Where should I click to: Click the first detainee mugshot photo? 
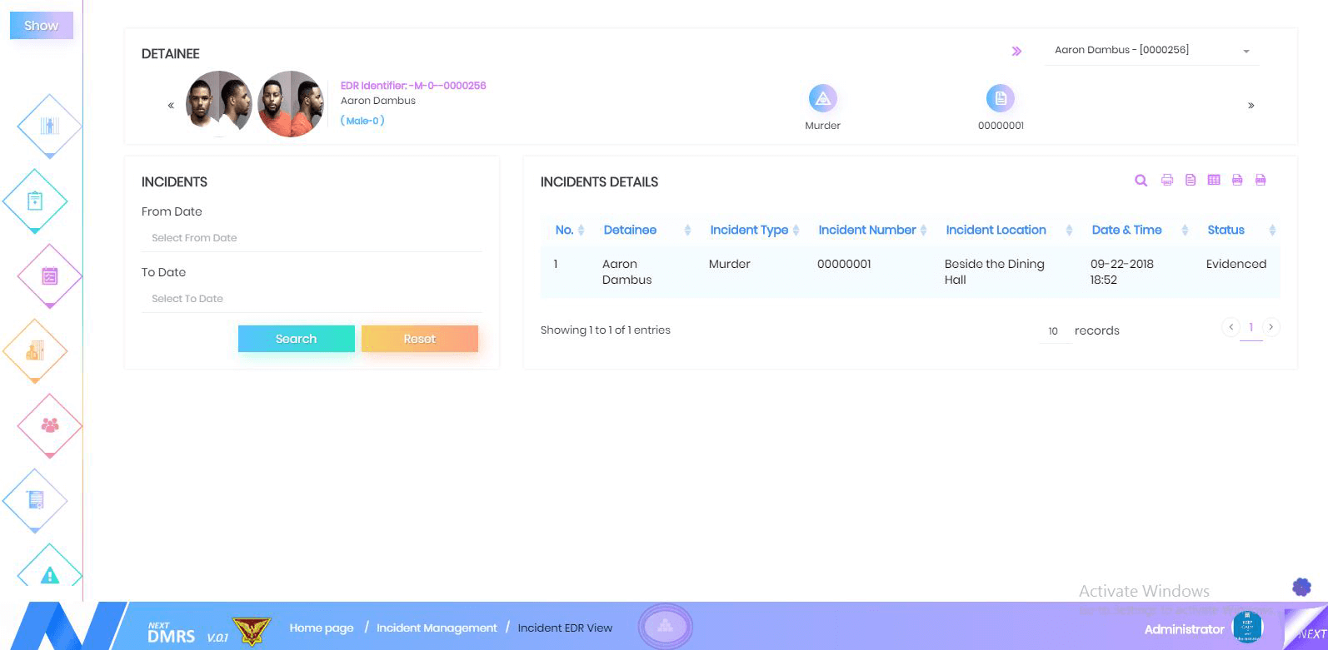click(218, 104)
